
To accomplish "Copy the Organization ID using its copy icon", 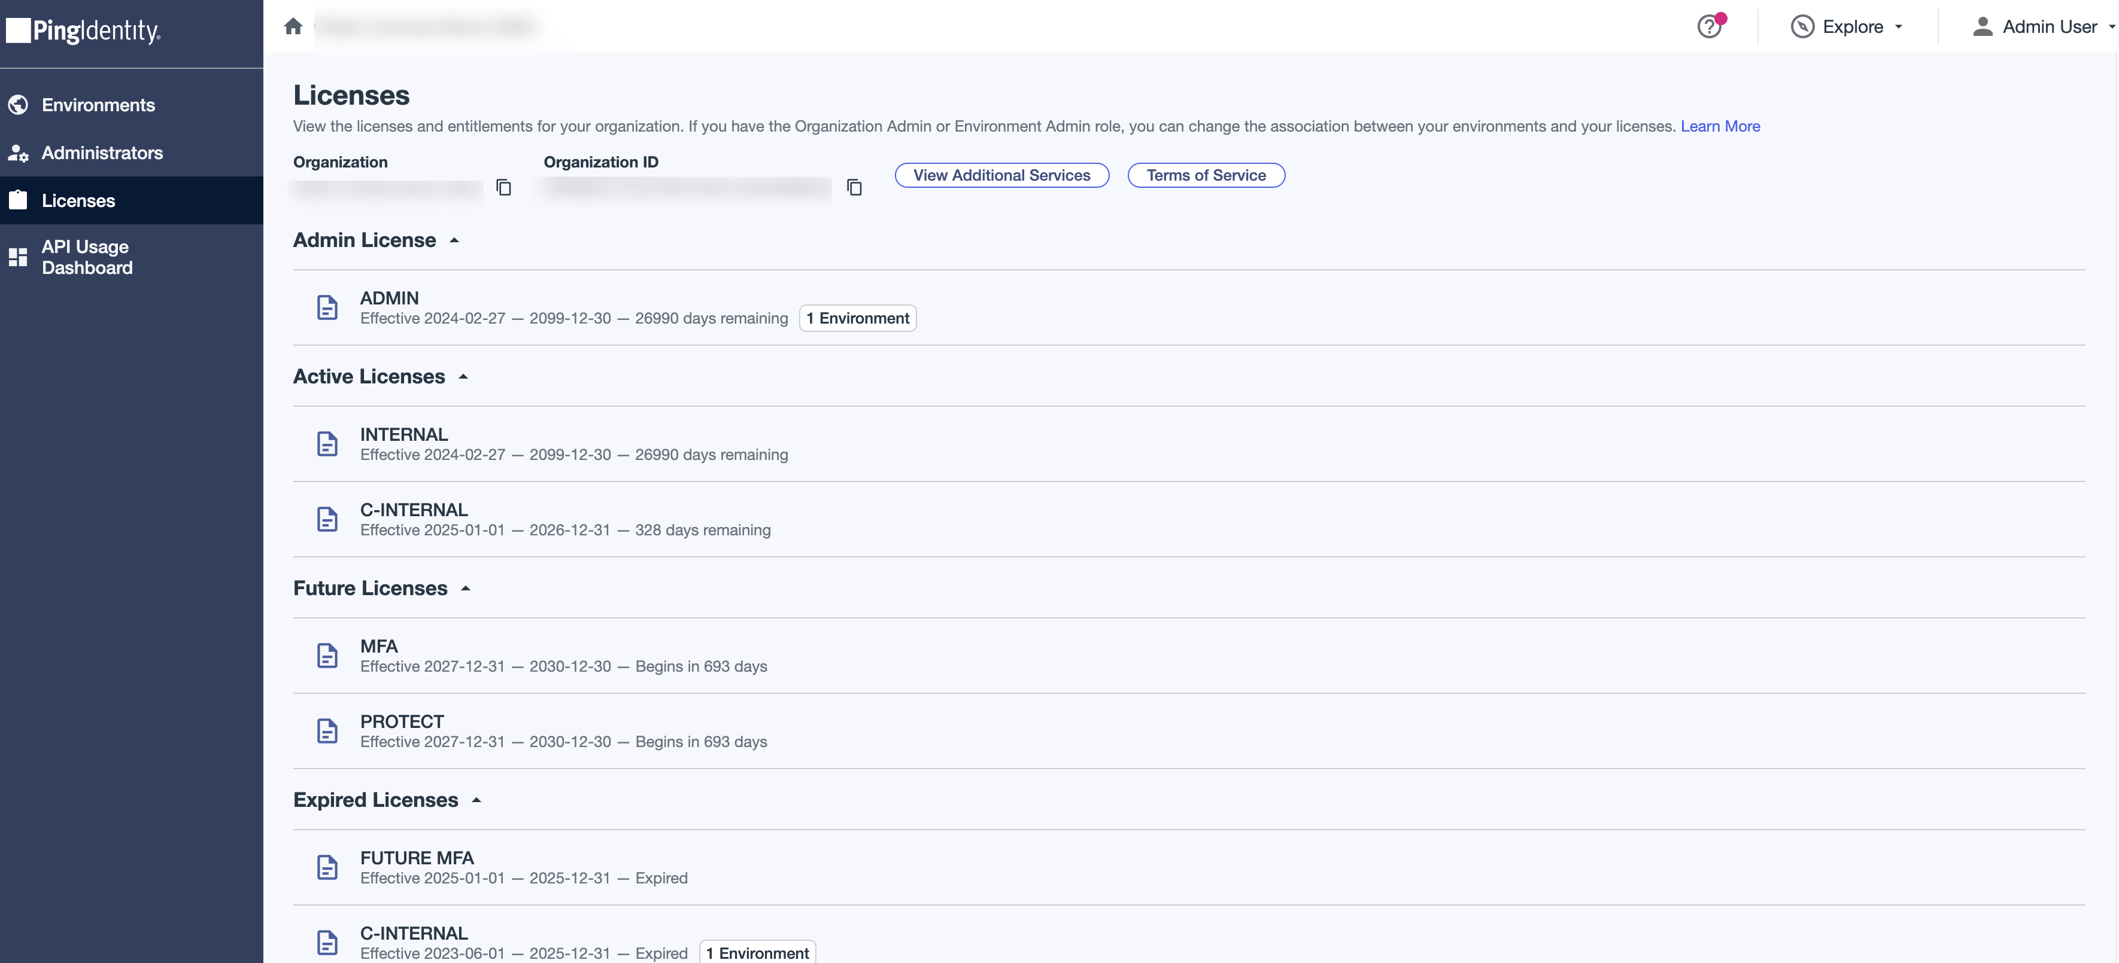I will click(855, 187).
